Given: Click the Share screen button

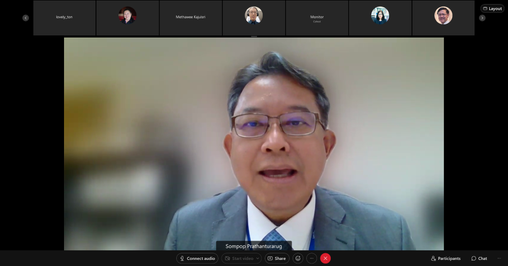Looking at the screenshot, I should coord(277,258).
